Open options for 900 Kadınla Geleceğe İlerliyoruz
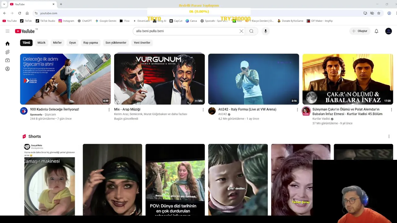397x223 pixels. [109, 110]
